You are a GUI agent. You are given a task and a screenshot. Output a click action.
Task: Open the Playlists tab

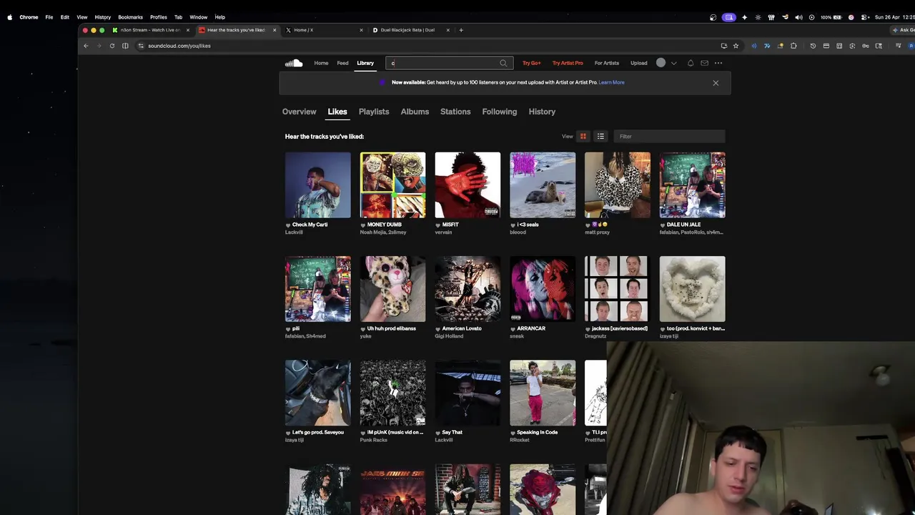tap(374, 112)
